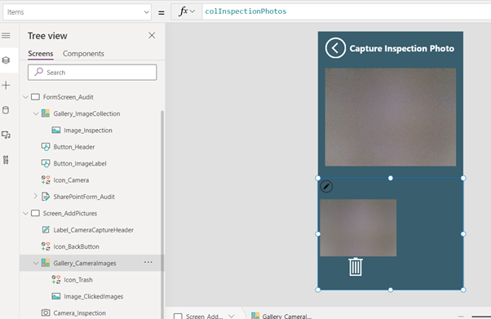Select Gallery_ImageCollection in tree
Image resolution: width=491 pixels, height=319 pixels.
click(86, 113)
